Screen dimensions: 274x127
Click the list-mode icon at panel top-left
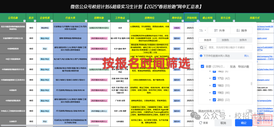[201, 30]
